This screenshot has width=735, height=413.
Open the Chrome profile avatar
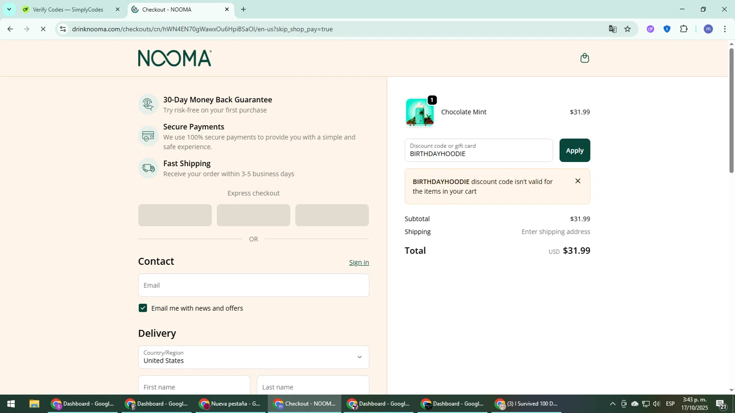coord(708,29)
